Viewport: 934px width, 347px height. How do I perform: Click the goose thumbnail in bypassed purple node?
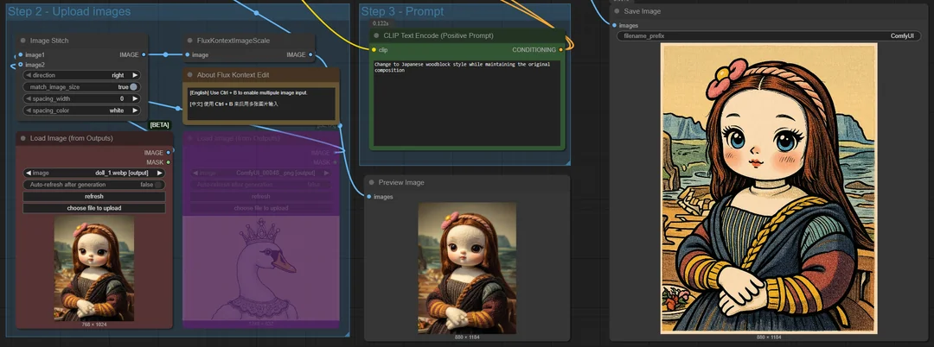coord(261,268)
